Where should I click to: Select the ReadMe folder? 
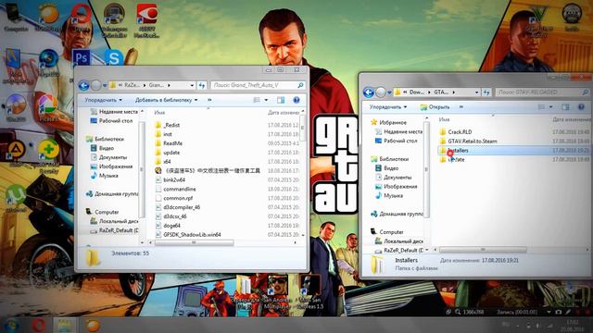(x=173, y=143)
